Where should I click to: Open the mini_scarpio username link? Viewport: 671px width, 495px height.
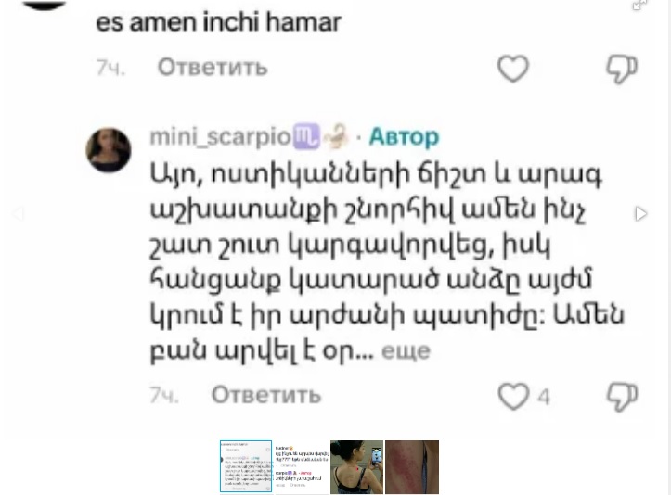coord(220,137)
